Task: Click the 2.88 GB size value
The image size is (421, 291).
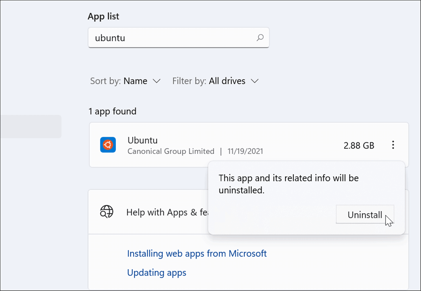Action: tap(359, 146)
